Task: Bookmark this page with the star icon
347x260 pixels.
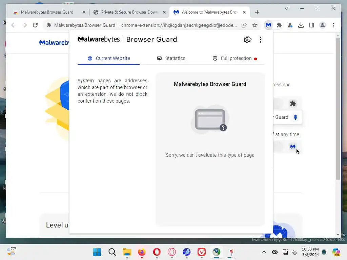Action: (255, 25)
